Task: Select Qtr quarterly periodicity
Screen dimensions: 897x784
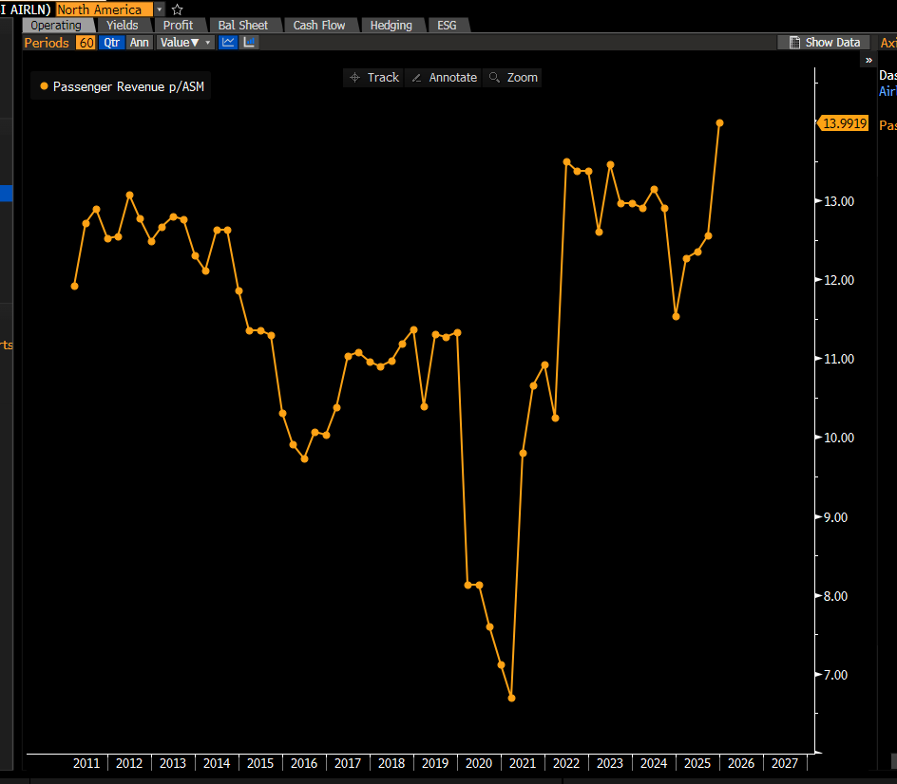Action: [x=111, y=43]
